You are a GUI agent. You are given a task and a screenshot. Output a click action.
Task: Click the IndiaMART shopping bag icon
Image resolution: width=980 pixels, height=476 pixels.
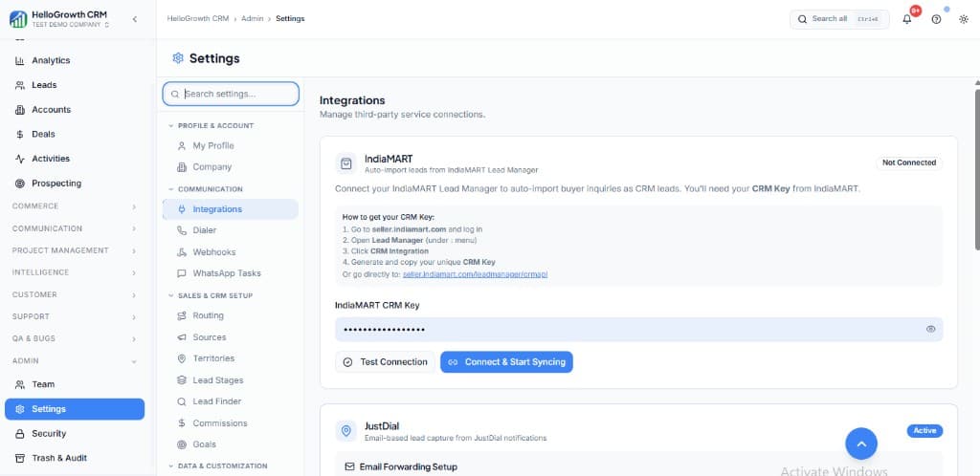(x=345, y=163)
